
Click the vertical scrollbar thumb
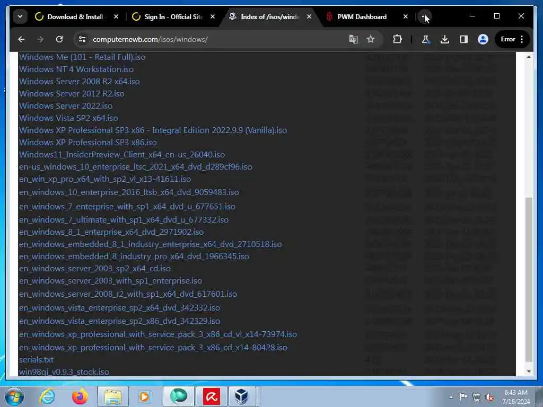[529, 280]
